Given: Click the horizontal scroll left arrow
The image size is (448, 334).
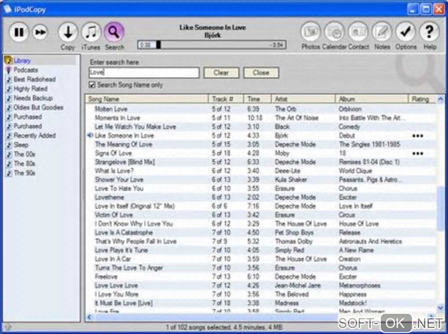Looking at the screenshot, I should (90, 317).
